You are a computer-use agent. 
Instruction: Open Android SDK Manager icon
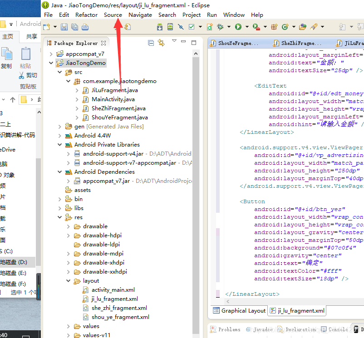coord(160,27)
